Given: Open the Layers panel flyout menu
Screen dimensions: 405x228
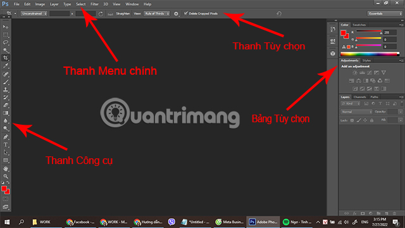Looking at the screenshot, I should coord(401,97).
